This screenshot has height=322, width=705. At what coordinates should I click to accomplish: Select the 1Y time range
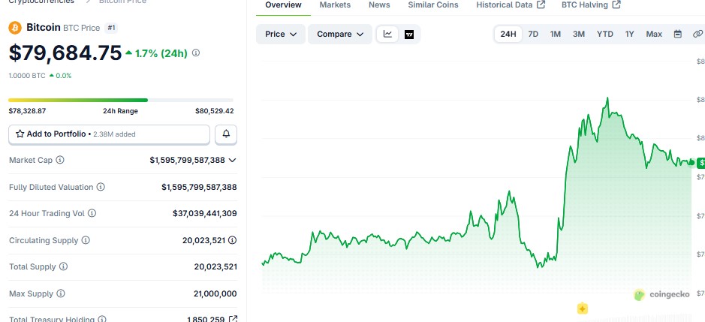pos(629,35)
